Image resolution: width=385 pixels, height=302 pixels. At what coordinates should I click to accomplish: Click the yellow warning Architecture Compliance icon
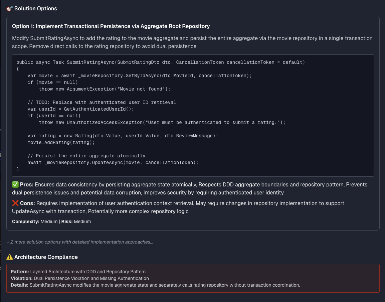coord(10,257)
